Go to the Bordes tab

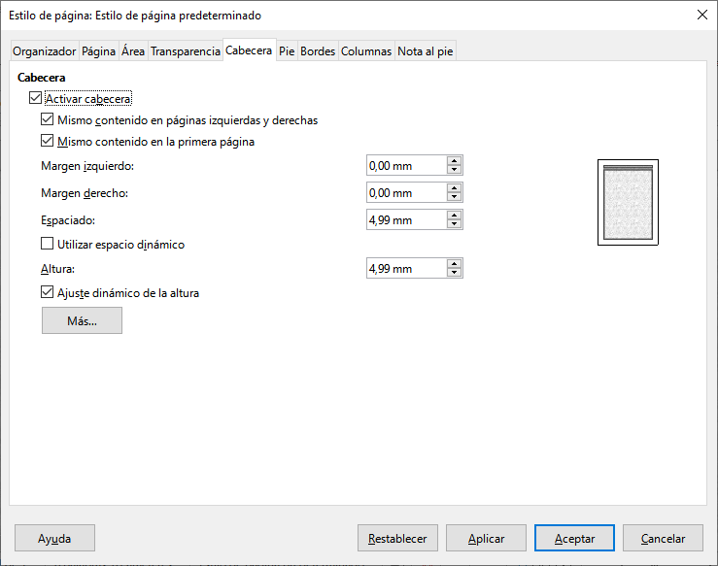coord(318,51)
